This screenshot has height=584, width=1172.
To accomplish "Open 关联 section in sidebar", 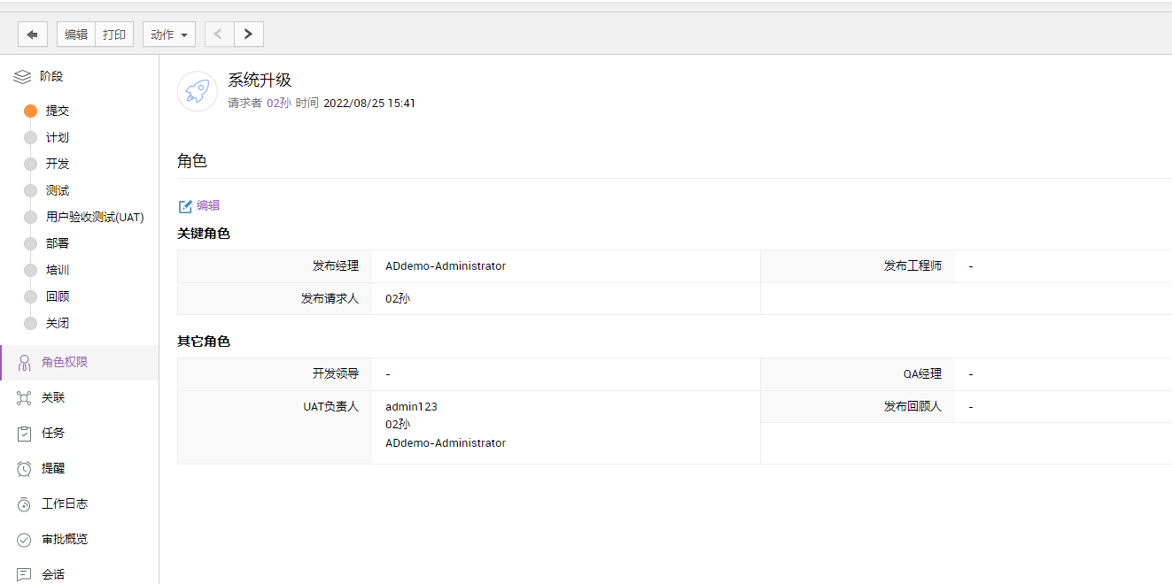I will point(53,398).
